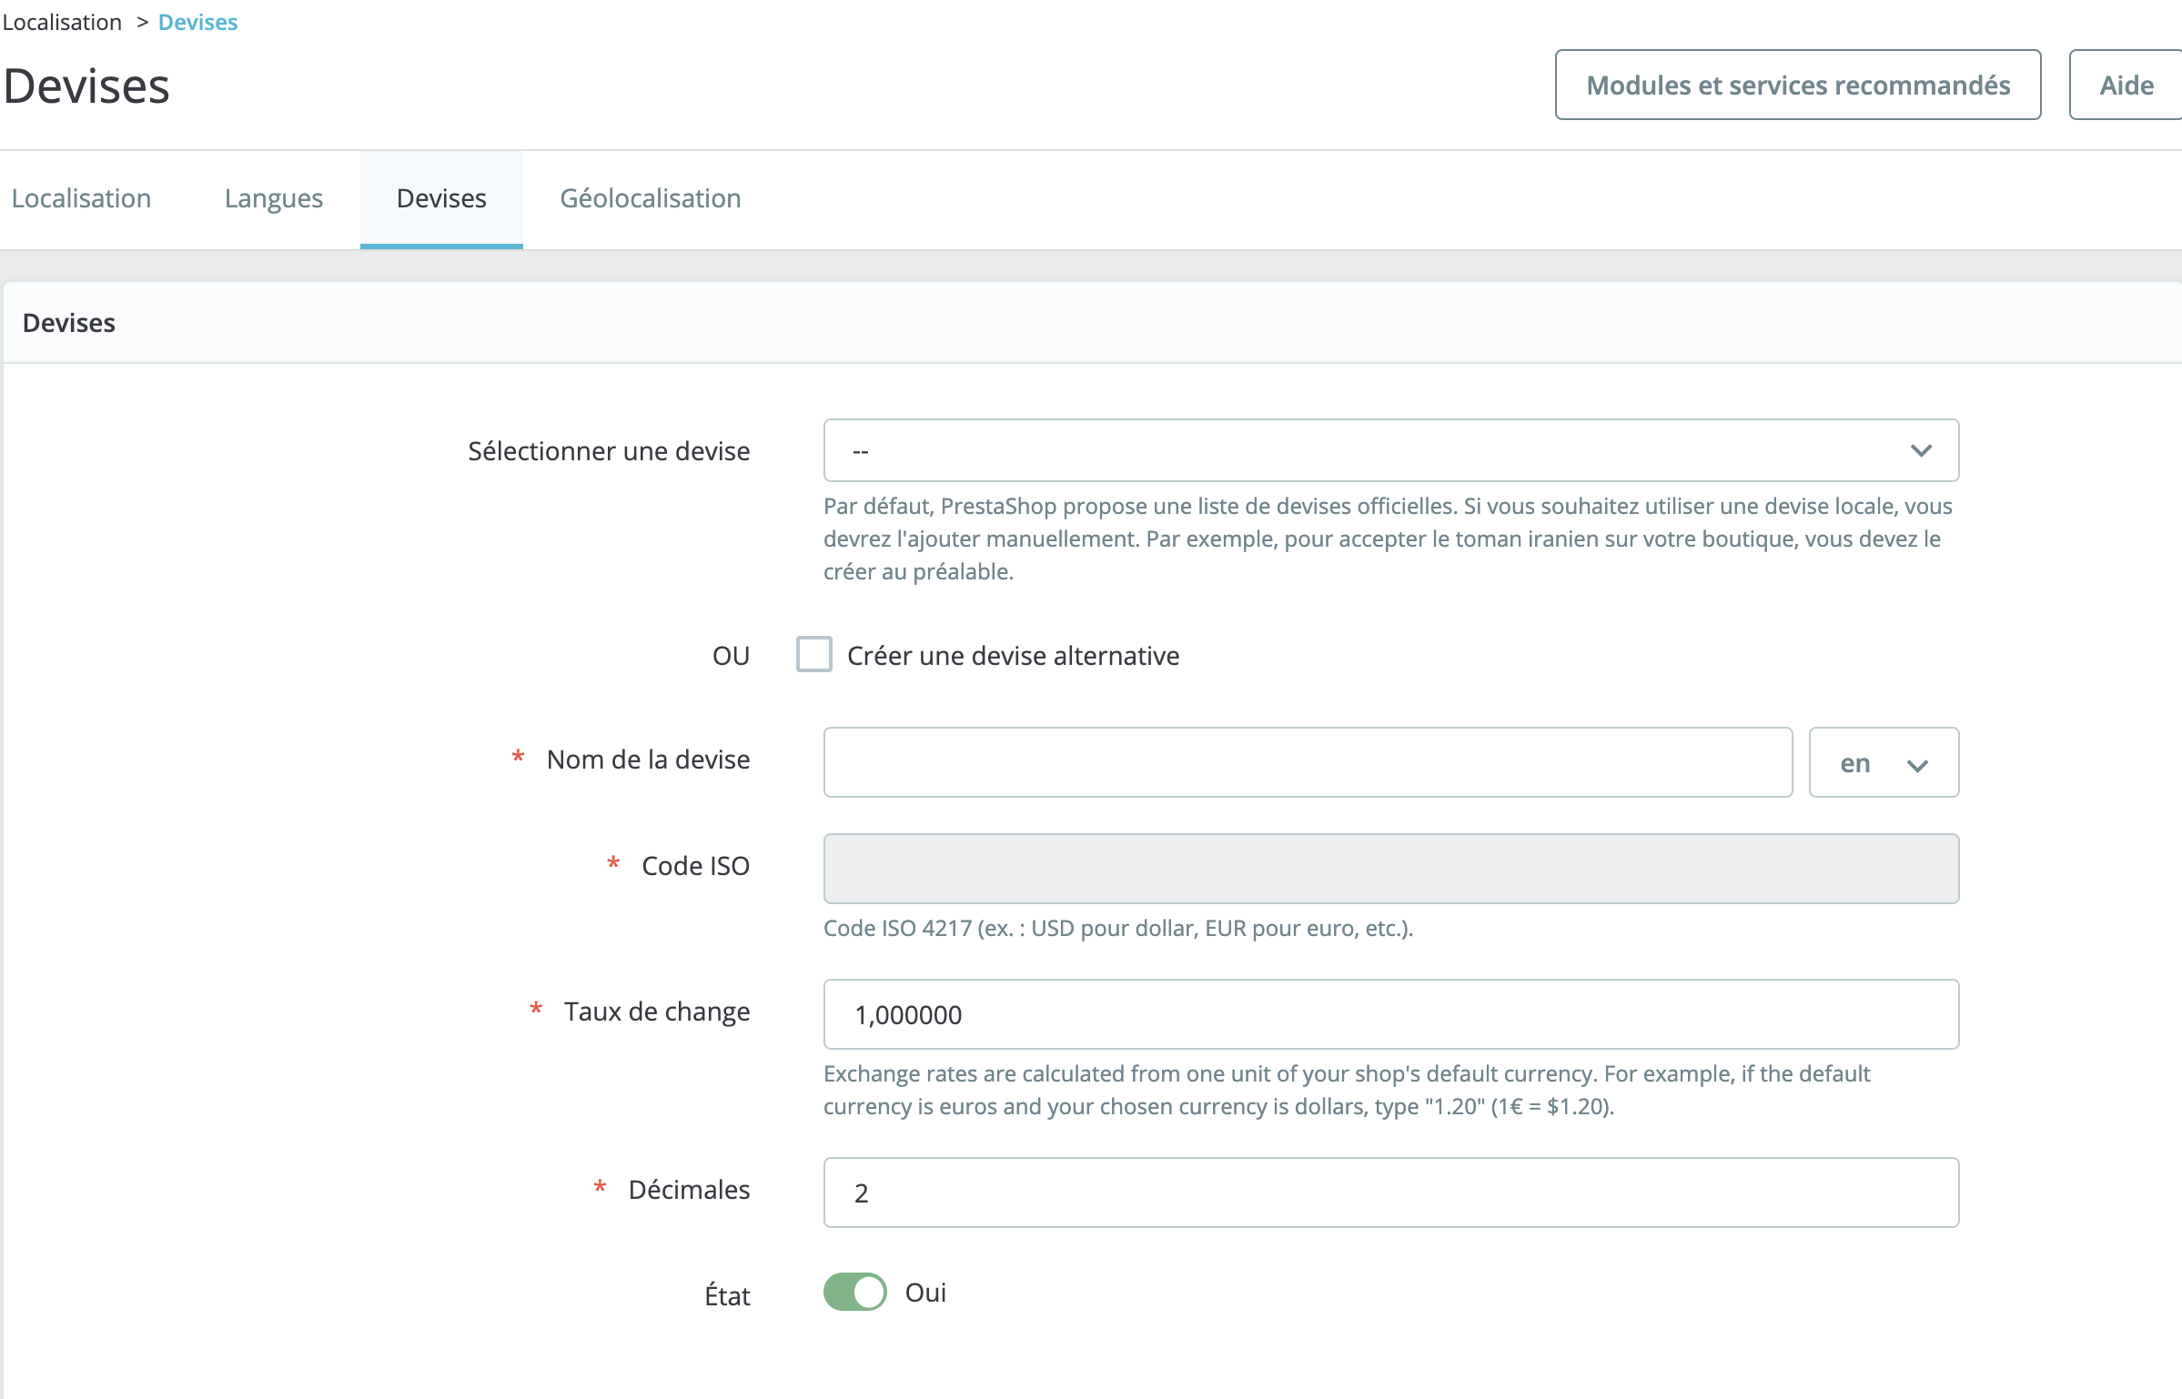Click Modules et services recommandés button
This screenshot has width=2182, height=1399.
tap(1798, 85)
